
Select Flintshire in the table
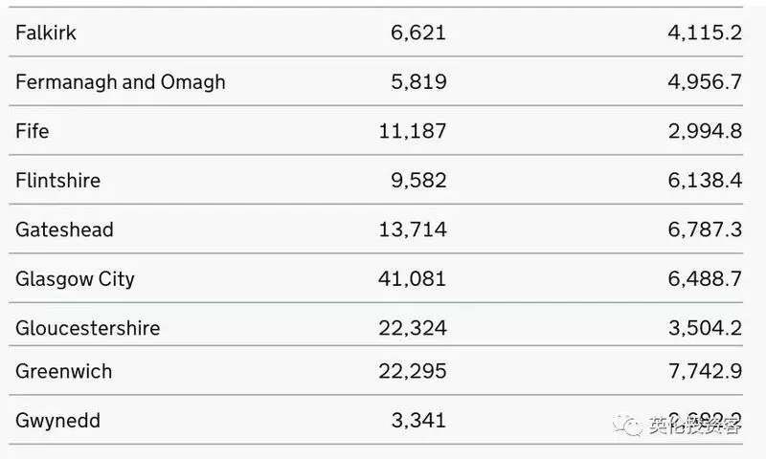point(58,181)
